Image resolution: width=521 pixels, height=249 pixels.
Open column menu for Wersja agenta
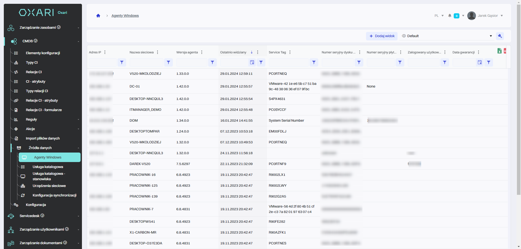[202, 52]
